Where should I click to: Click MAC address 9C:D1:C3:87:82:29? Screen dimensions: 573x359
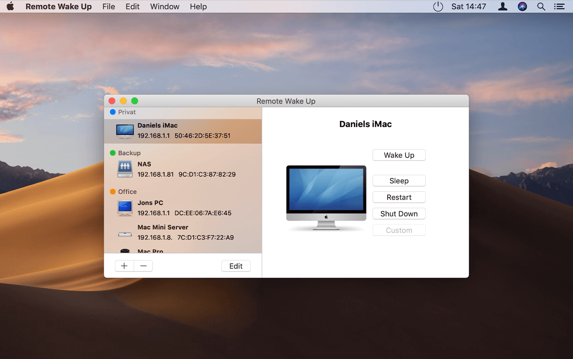[207, 174]
